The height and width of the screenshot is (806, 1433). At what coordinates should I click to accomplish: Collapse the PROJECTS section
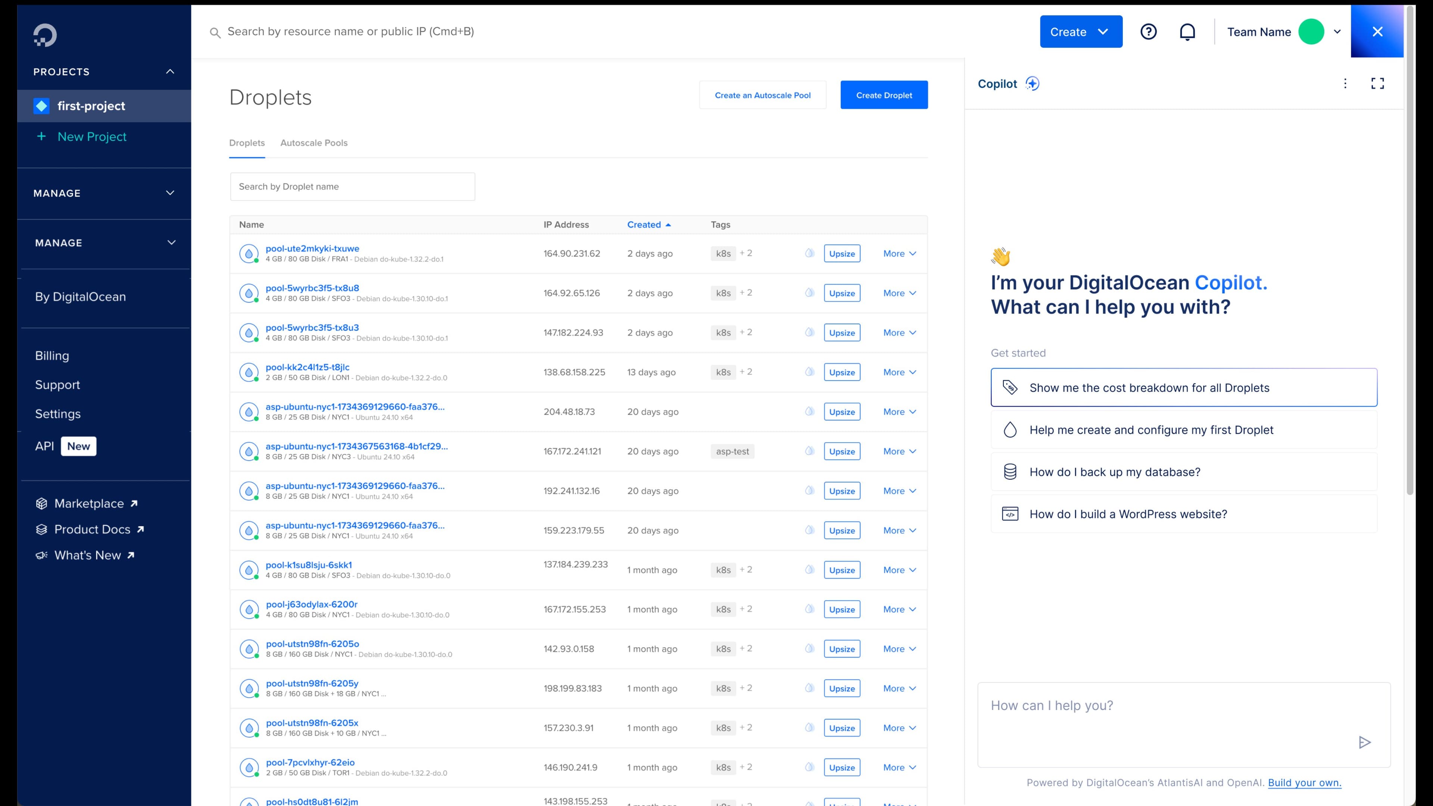(170, 71)
